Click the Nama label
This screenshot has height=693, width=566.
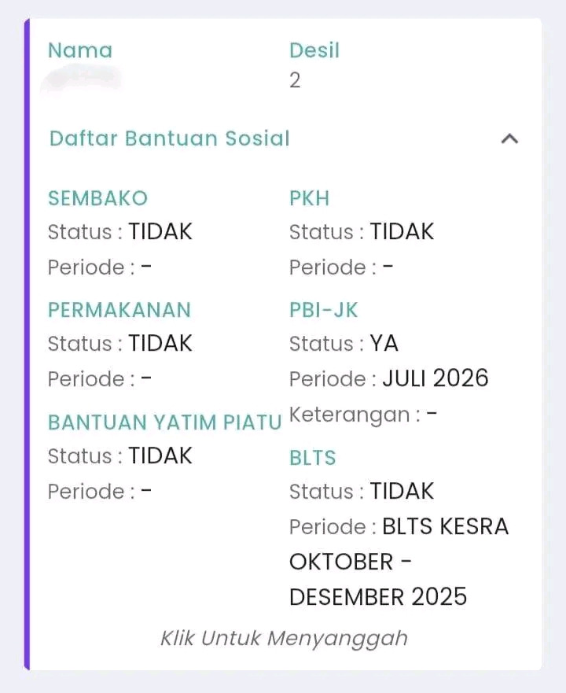(x=80, y=50)
